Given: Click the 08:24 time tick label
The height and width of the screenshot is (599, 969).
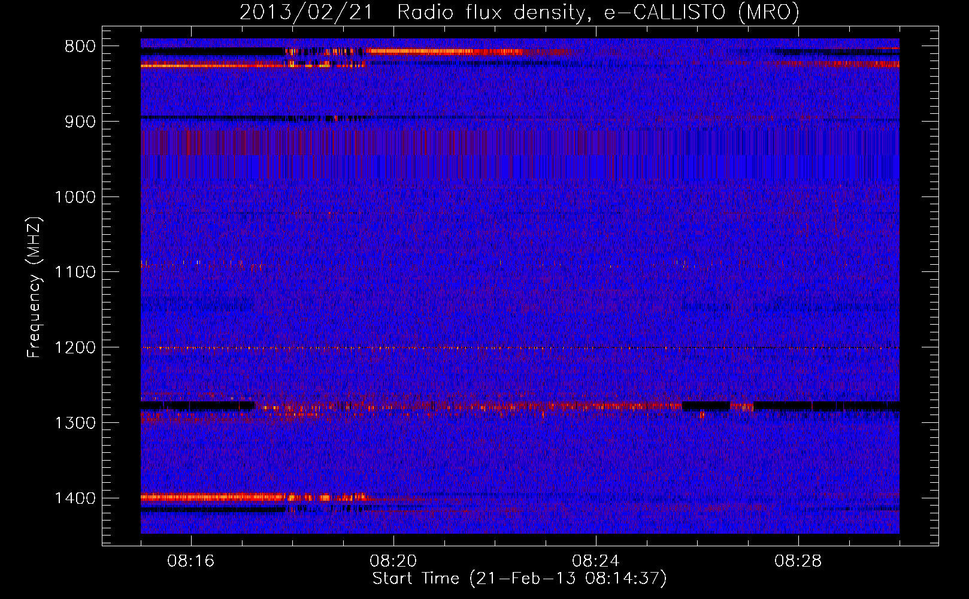Looking at the screenshot, I should pos(596,561).
